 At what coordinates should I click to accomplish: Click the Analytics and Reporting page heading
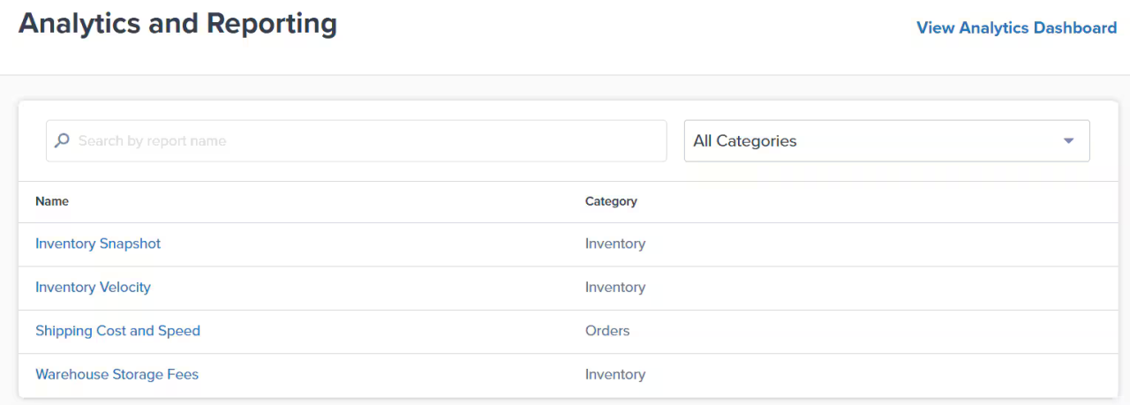[x=177, y=24]
